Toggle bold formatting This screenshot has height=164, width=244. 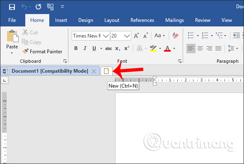(76, 48)
